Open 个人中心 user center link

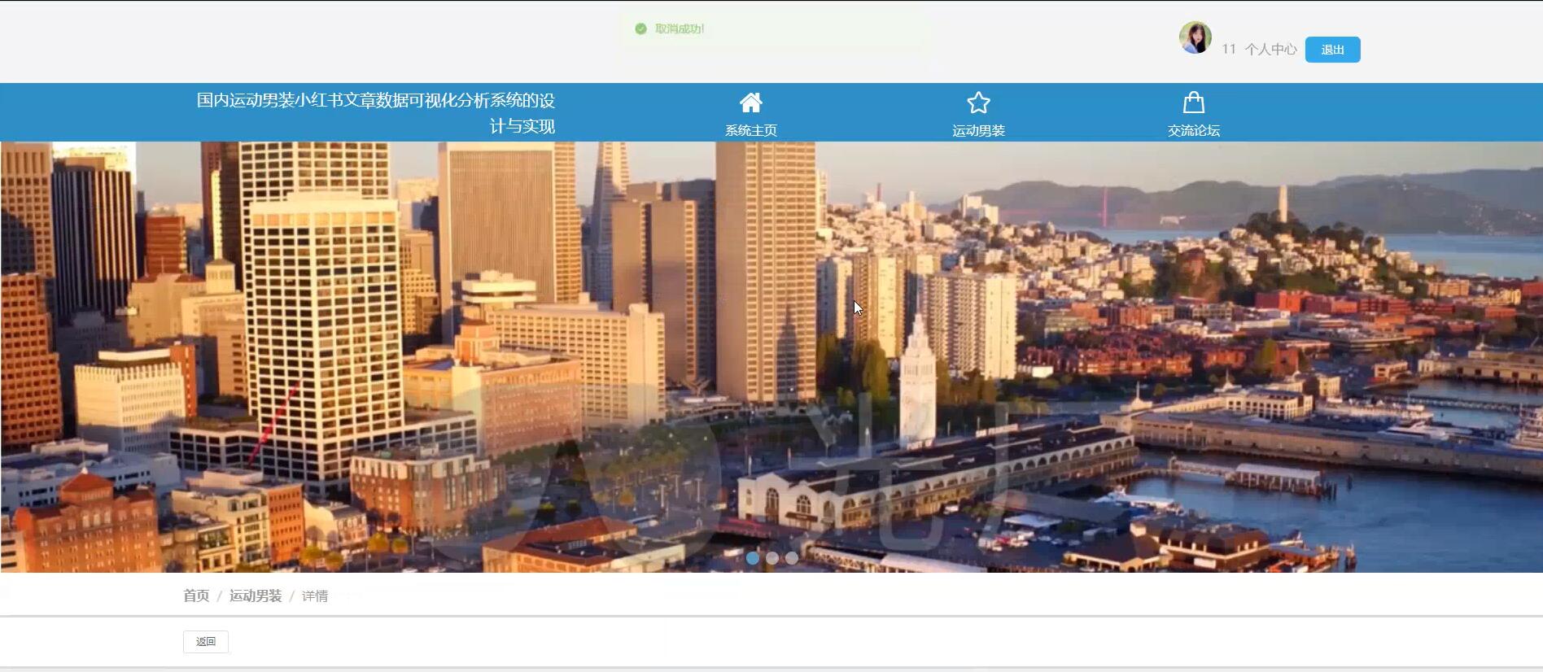coord(1270,50)
